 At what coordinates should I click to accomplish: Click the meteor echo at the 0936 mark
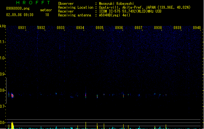click(123, 95)
